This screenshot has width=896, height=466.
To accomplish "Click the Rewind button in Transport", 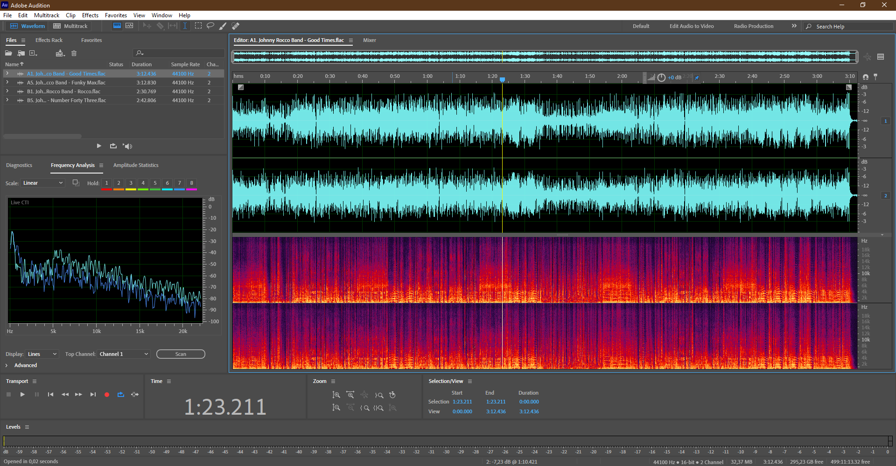I will click(x=65, y=395).
